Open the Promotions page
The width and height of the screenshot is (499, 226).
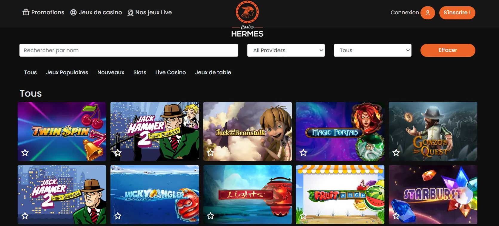pyautogui.click(x=48, y=12)
